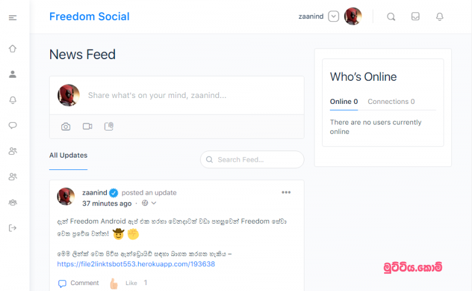The image size is (472, 291).
Task: Switch to the Connections 0 tab
Action: point(391,102)
